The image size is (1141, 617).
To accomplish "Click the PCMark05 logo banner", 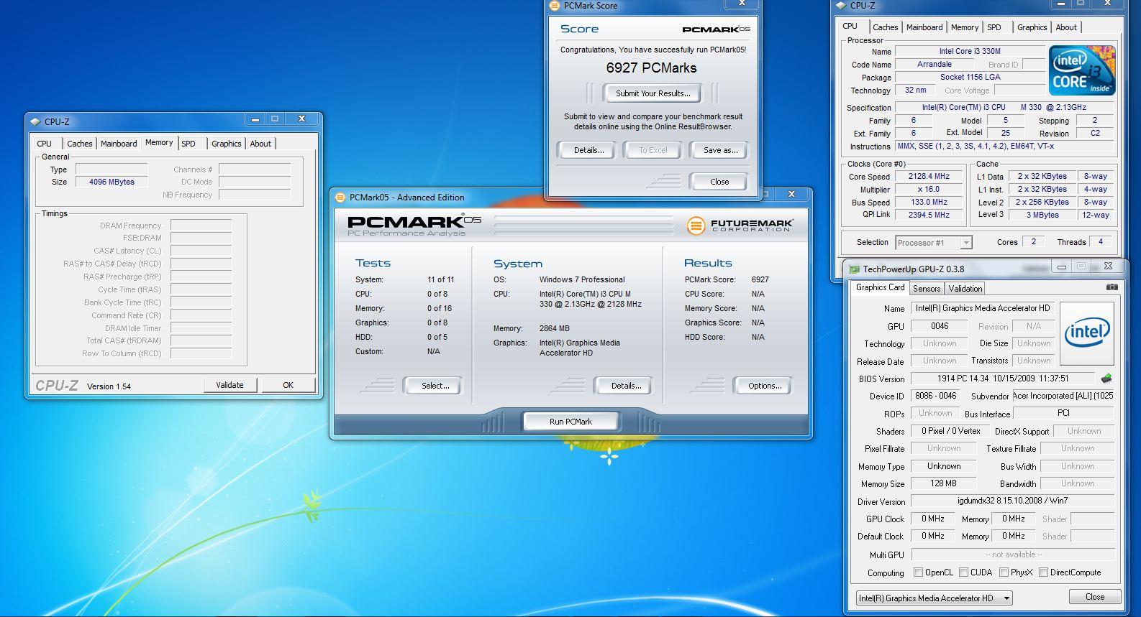I will tap(414, 225).
